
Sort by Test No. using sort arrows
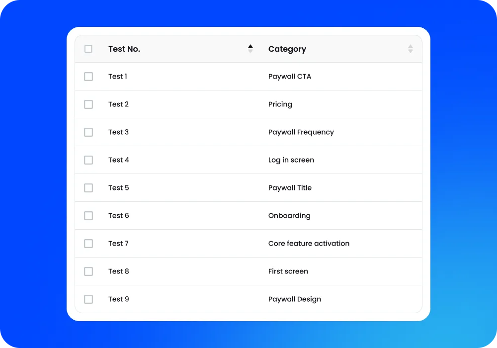[250, 49]
